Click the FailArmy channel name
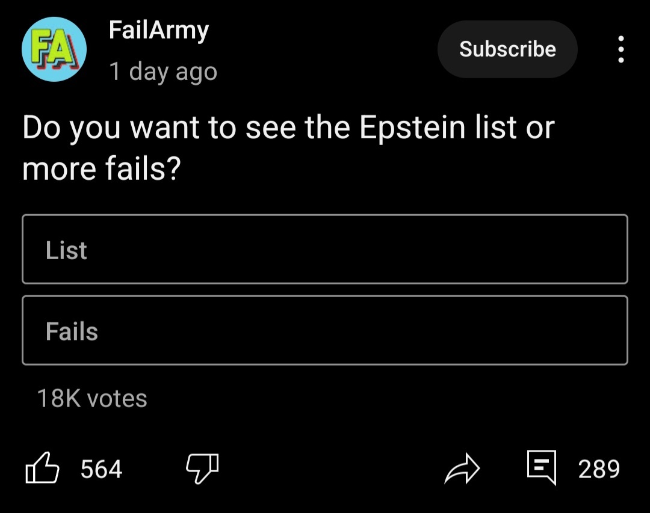Image resolution: width=650 pixels, height=513 pixels. point(159,30)
